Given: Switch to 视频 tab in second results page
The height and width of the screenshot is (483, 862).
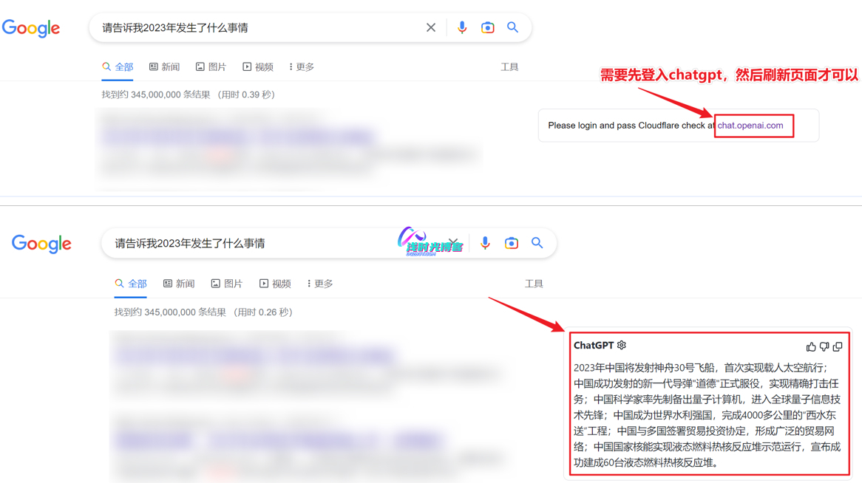Looking at the screenshot, I should 275,284.
